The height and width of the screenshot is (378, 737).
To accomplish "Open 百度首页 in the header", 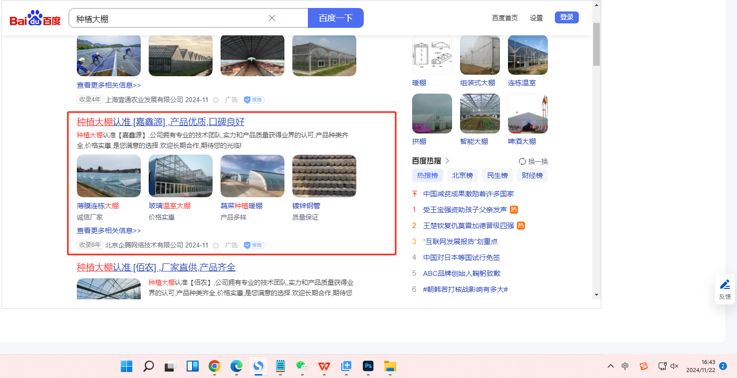I will coord(505,18).
